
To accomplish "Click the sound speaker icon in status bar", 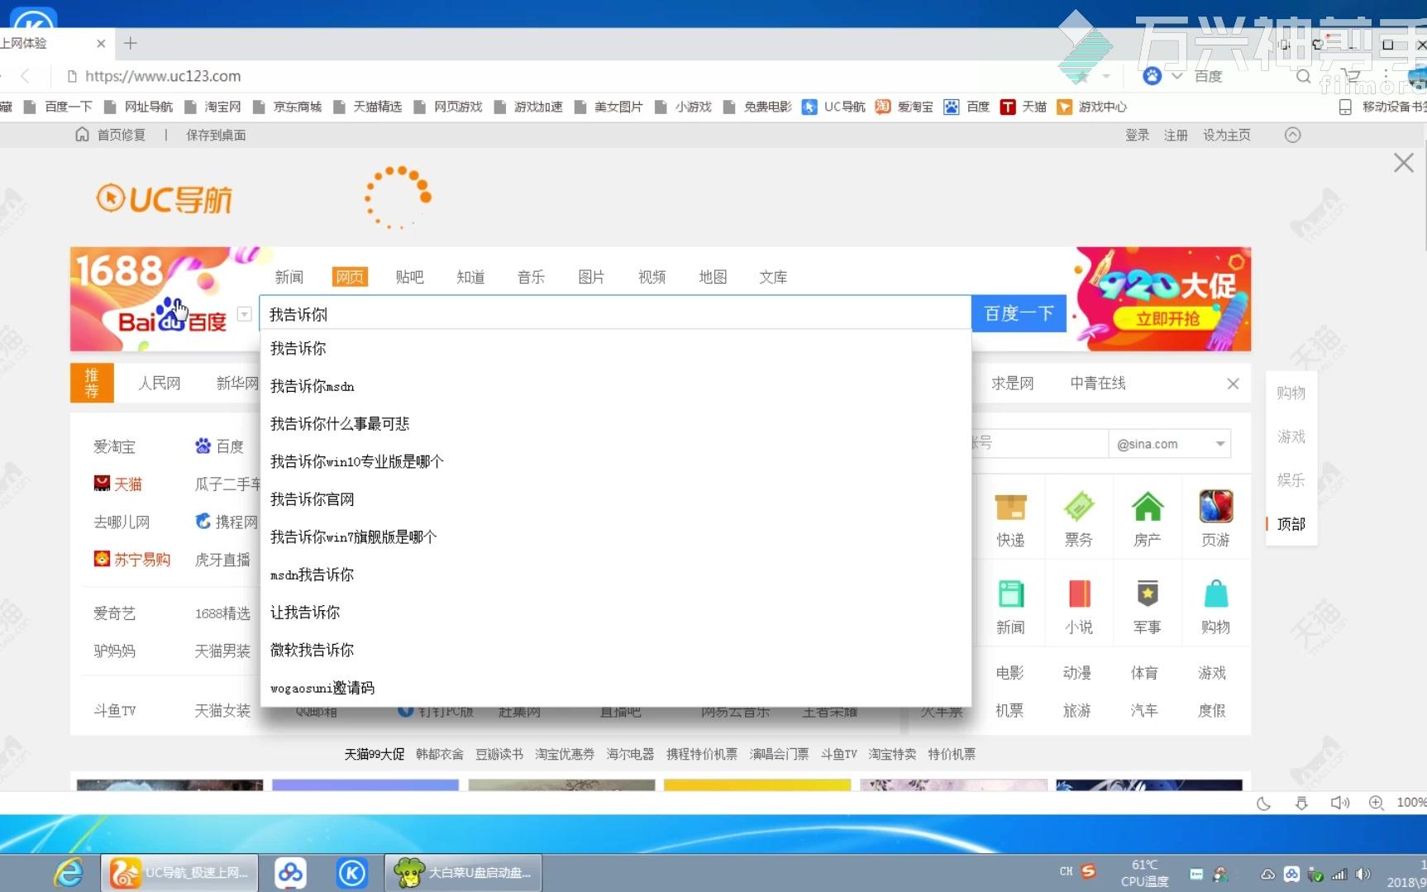I will (x=1339, y=803).
